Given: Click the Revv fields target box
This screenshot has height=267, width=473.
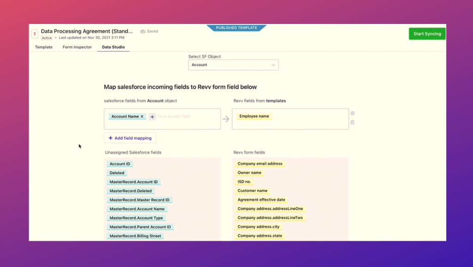Looking at the screenshot, I should coord(291,119).
